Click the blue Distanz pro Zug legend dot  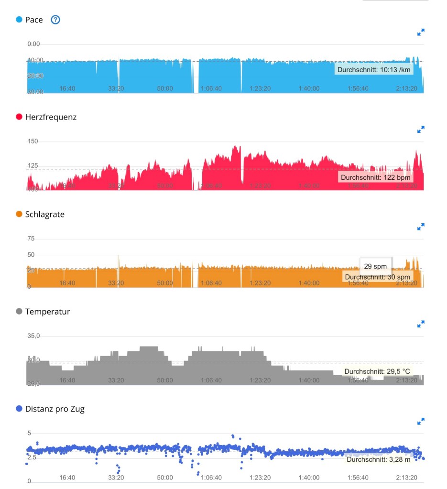tap(19, 409)
